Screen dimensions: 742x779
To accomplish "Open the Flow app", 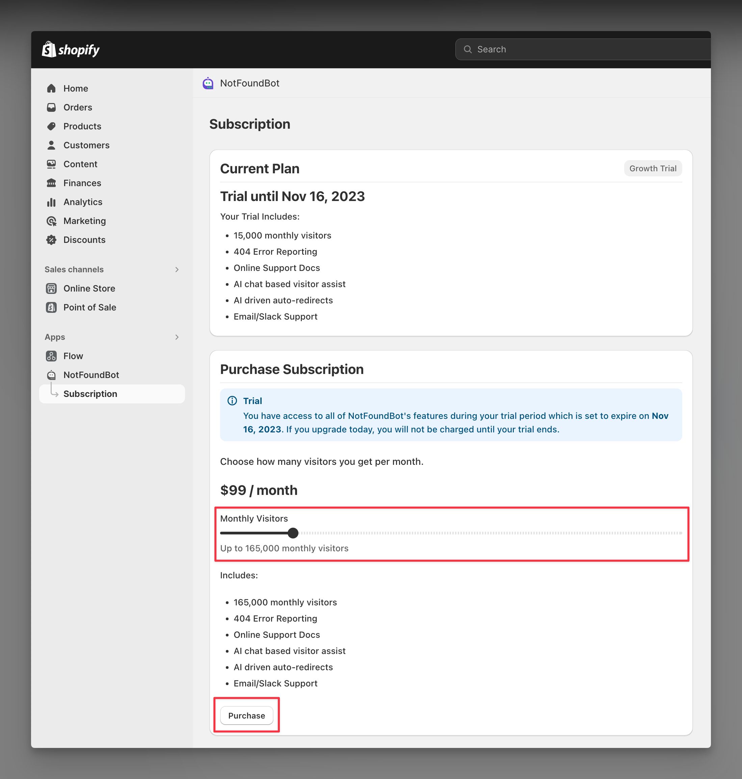I will [x=112, y=356].
